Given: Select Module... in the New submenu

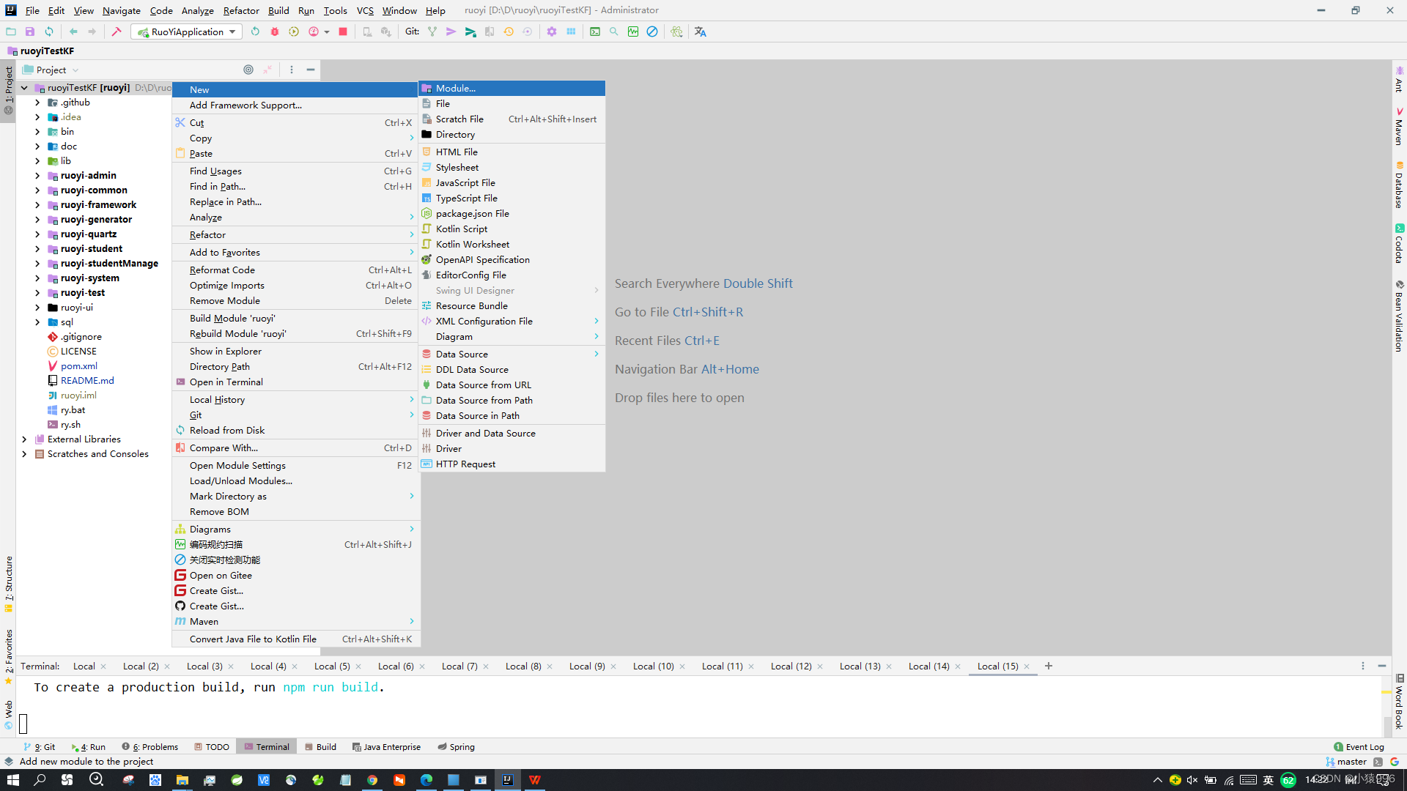Looking at the screenshot, I should click(455, 88).
